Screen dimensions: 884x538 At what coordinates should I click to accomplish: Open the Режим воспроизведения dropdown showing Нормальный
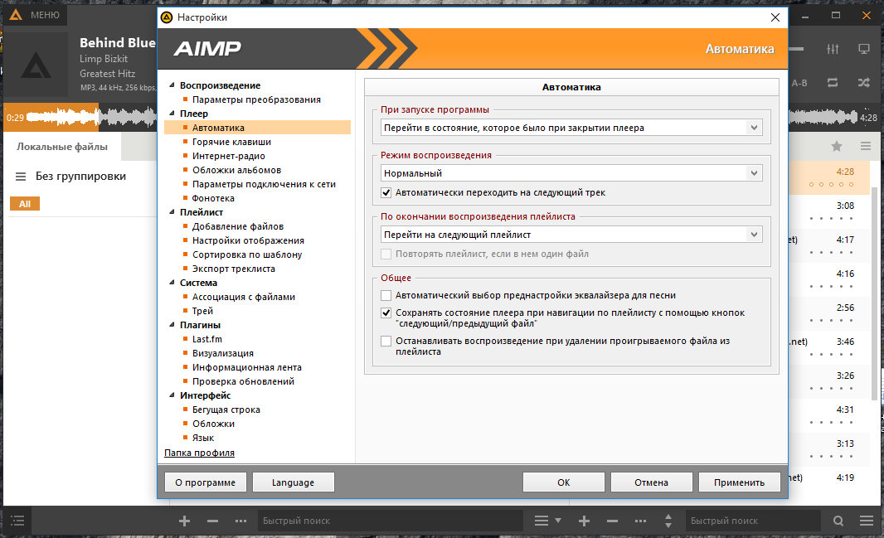(x=571, y=173)
